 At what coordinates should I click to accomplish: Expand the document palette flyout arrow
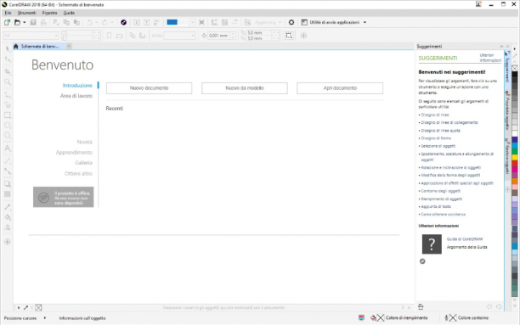(x=19, y=308)
